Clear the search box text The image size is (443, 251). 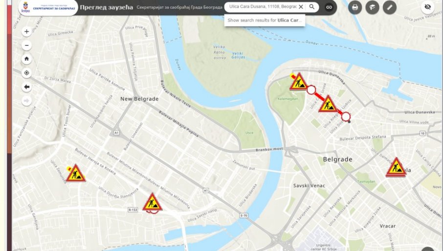pyautogui.click(x=301, y=7)
